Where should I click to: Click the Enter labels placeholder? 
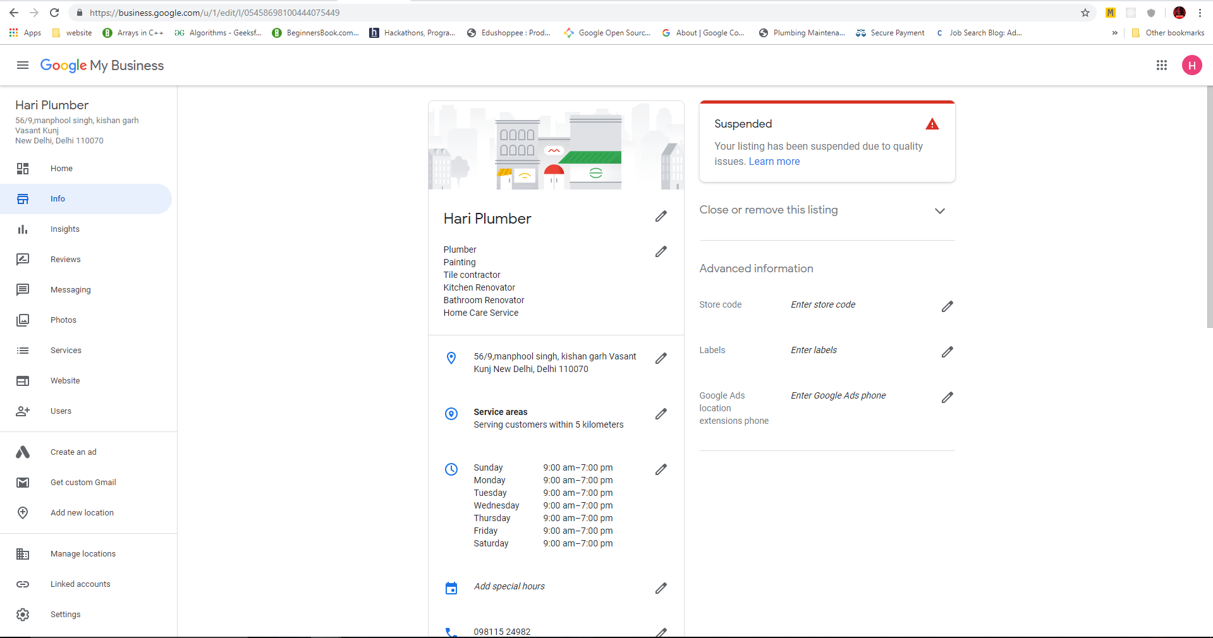(x=814, y=350)
